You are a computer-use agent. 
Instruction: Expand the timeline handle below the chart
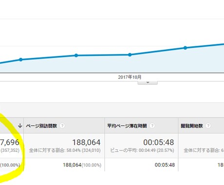pos(148,83)
